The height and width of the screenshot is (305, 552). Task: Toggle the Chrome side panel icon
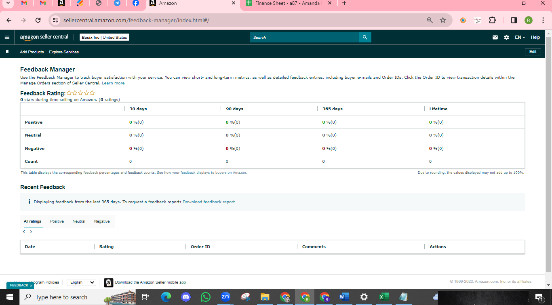tap(514, 20)
